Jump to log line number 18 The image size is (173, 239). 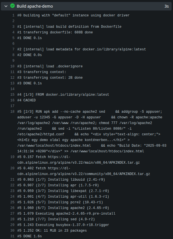12,112
